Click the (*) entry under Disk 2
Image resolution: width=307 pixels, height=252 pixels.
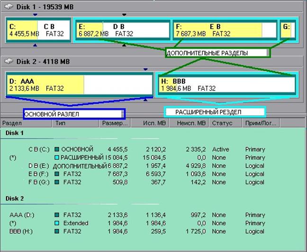(x=13, y=223)
